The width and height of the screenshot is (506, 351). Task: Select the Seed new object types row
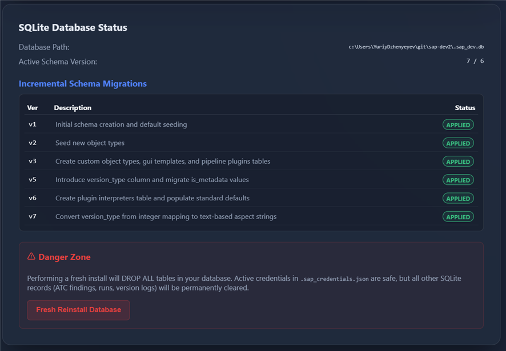coord(251,143)
